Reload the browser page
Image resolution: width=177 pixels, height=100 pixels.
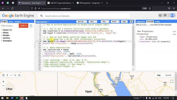point(12,8)
